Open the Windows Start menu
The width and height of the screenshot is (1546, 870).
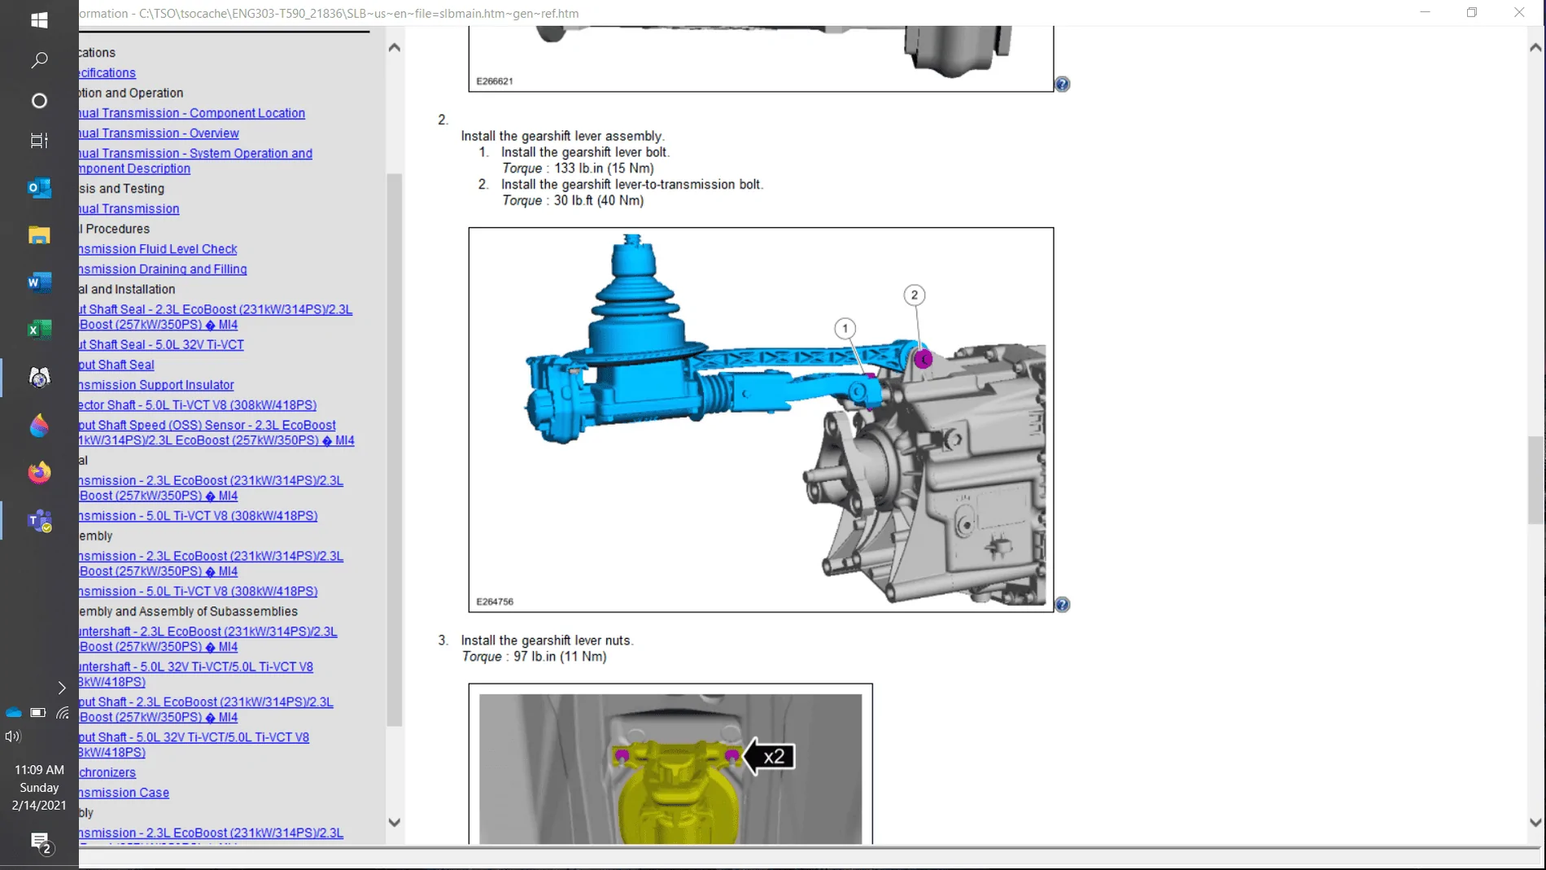[x=39, y=20]
